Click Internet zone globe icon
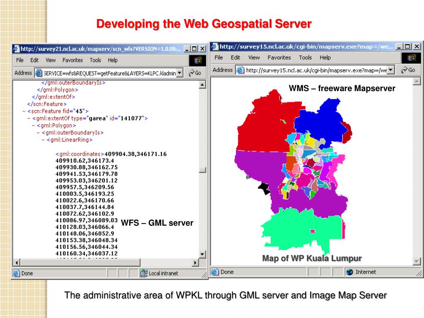Viewport: 424px width, 318px height. (349, 272)
